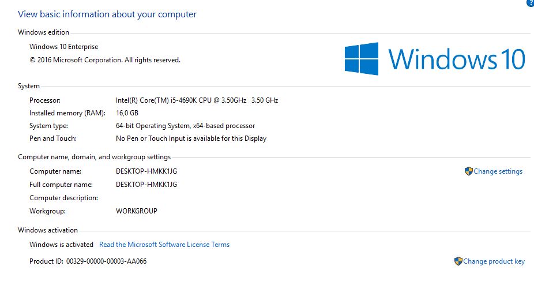Click the Windows logo four-pane icon

point(362,59)
